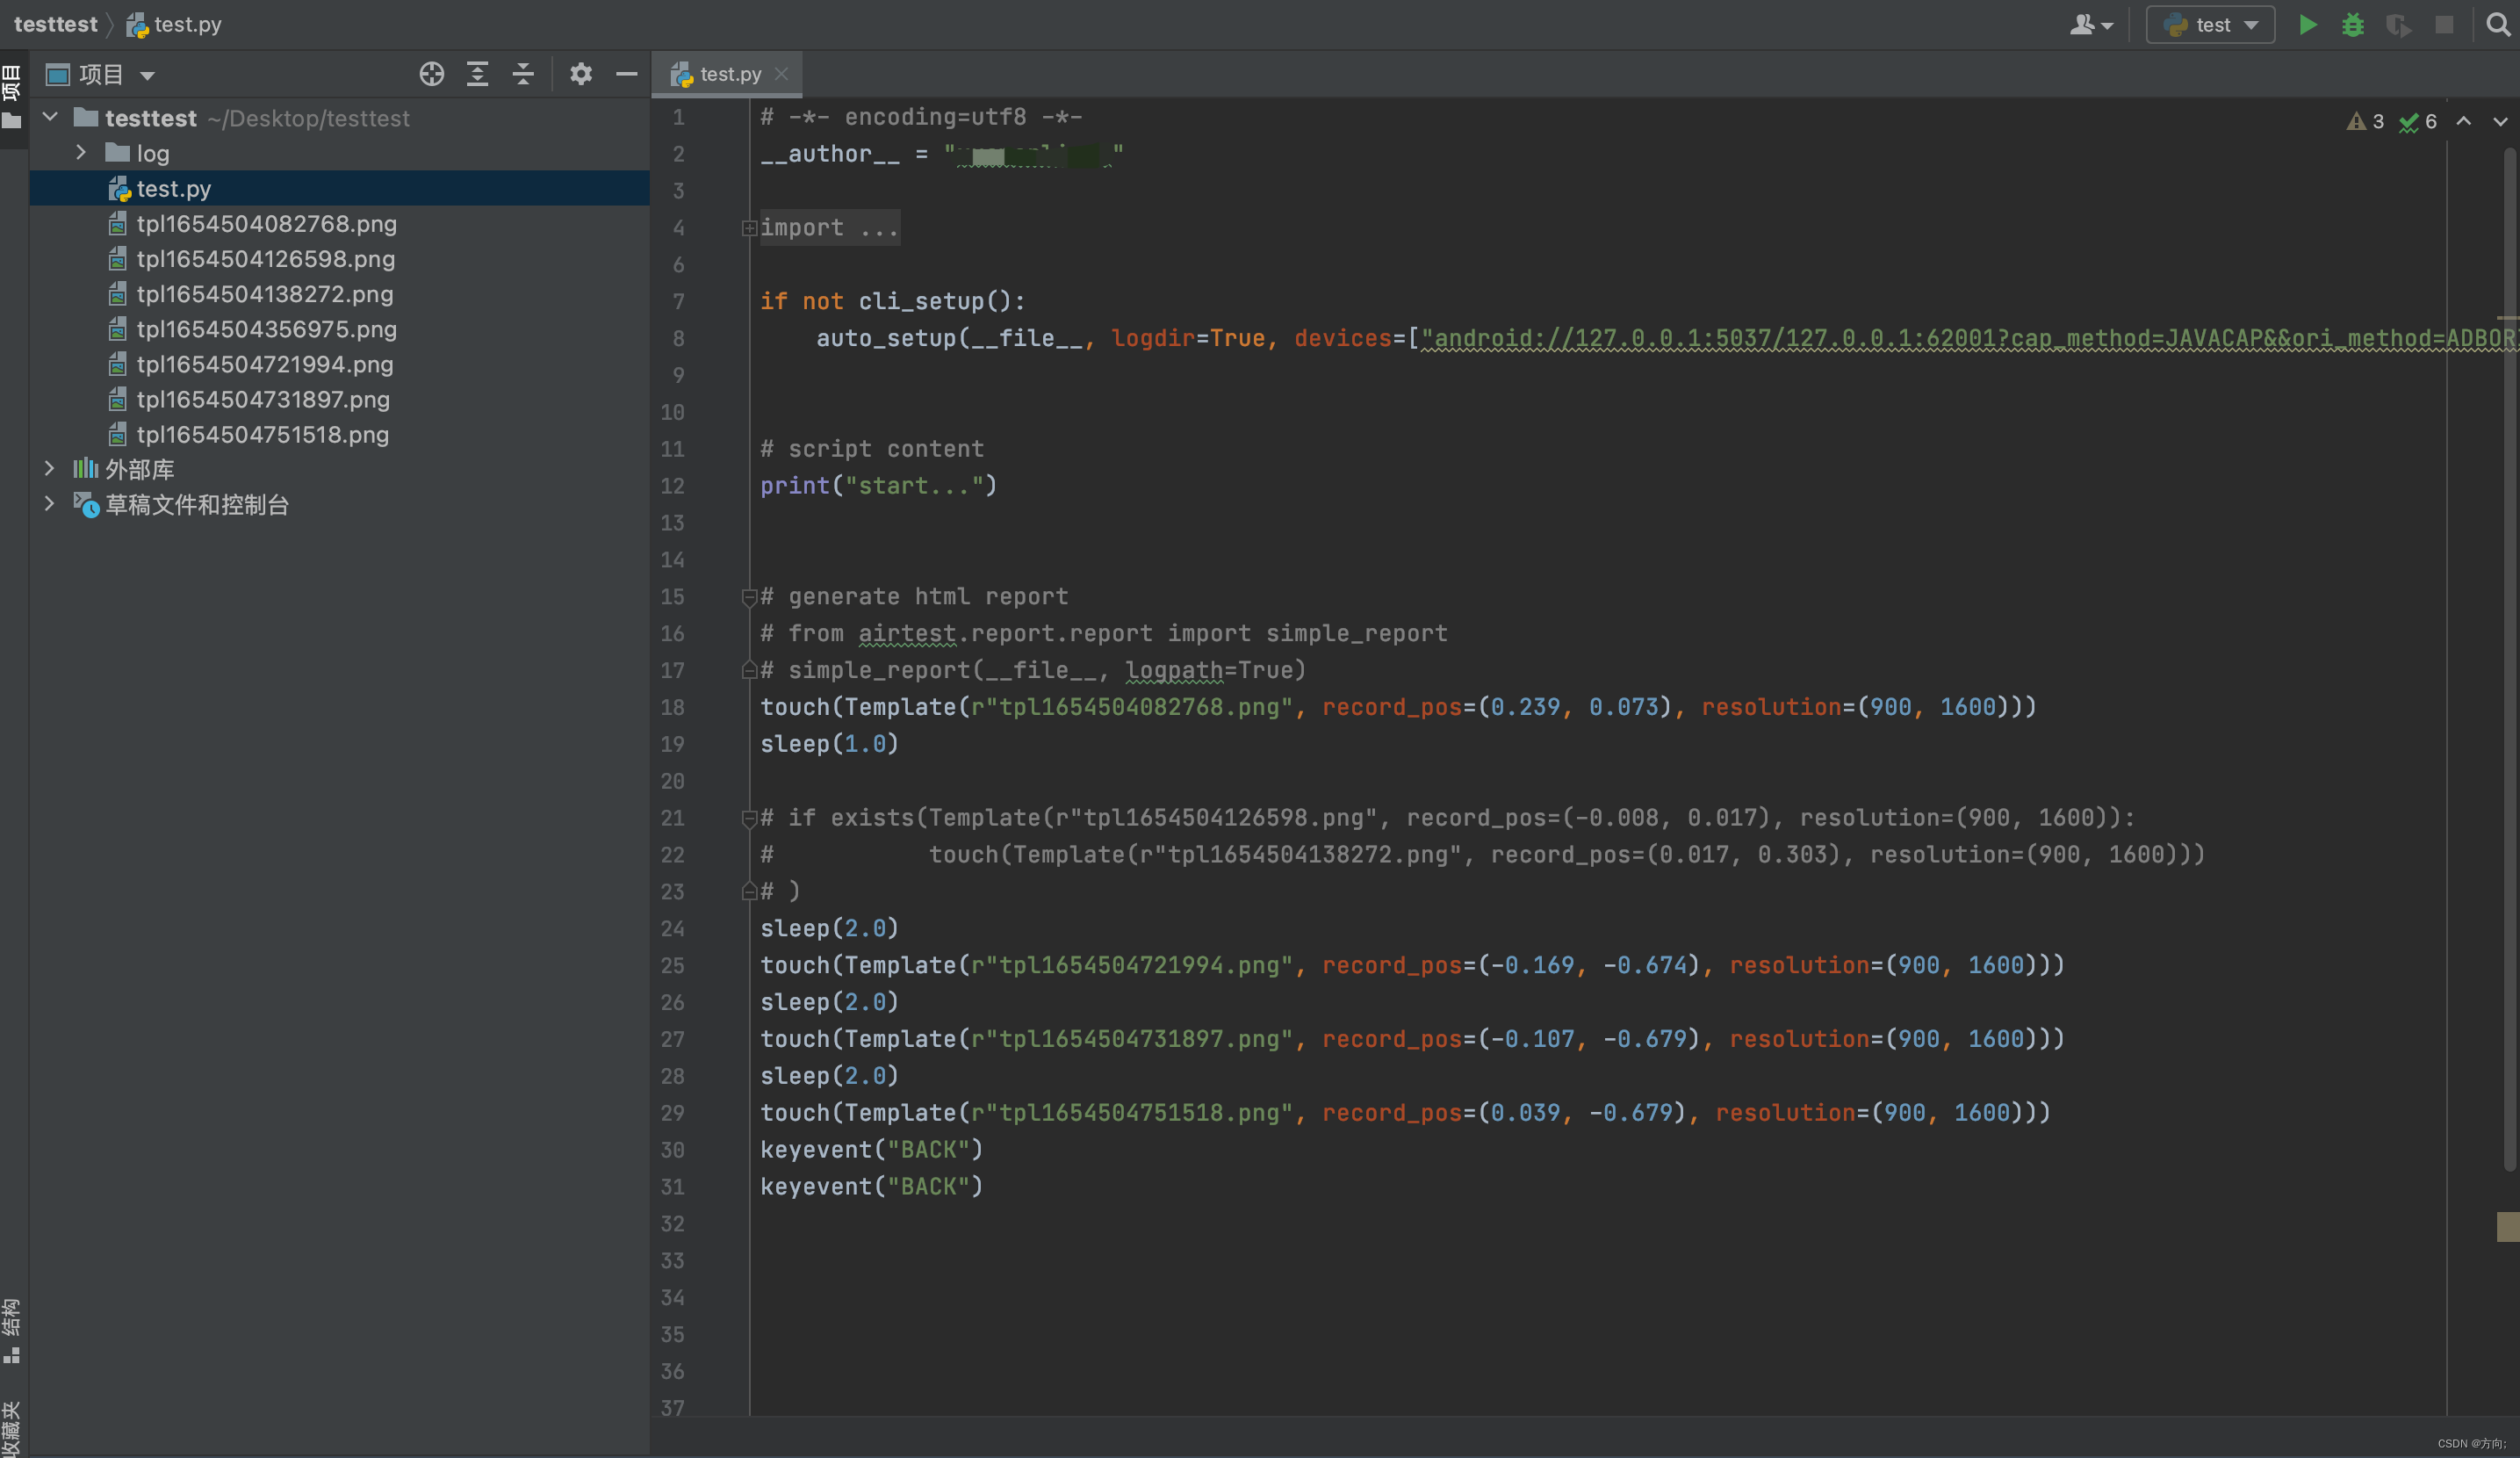
Task: Open Search Everywhere via the magnifier icon
Action: coord(2497,25)
